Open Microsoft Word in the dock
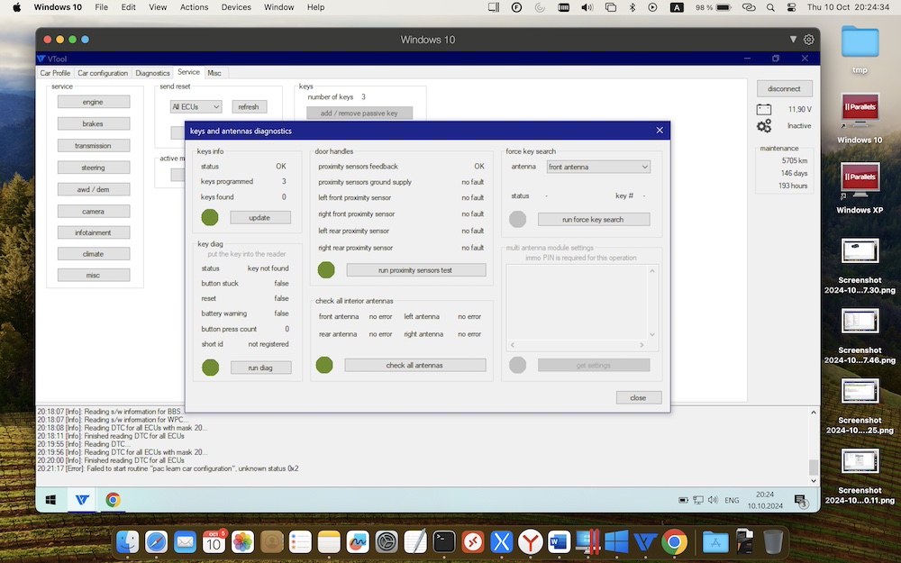This screenshot has width=901, height=563. [559, 541]
